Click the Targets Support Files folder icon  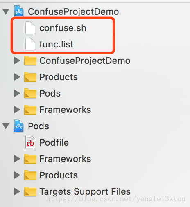pos(30,191)
